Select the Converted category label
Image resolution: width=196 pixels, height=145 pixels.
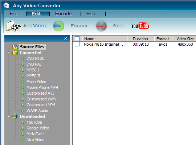click(x=30, y=53)
